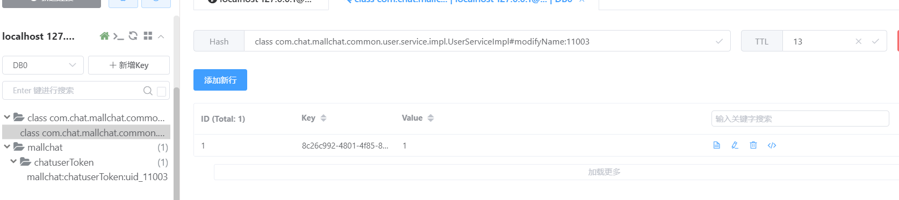The width and height of the screenshot is (899, 200).
Task: Toggle the exact-match search checkbox
Action: [161, 91]
